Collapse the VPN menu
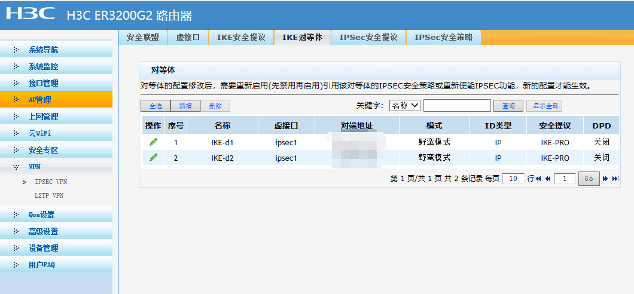The width and height of the screenshot is (634, 294). click(56, 166)
